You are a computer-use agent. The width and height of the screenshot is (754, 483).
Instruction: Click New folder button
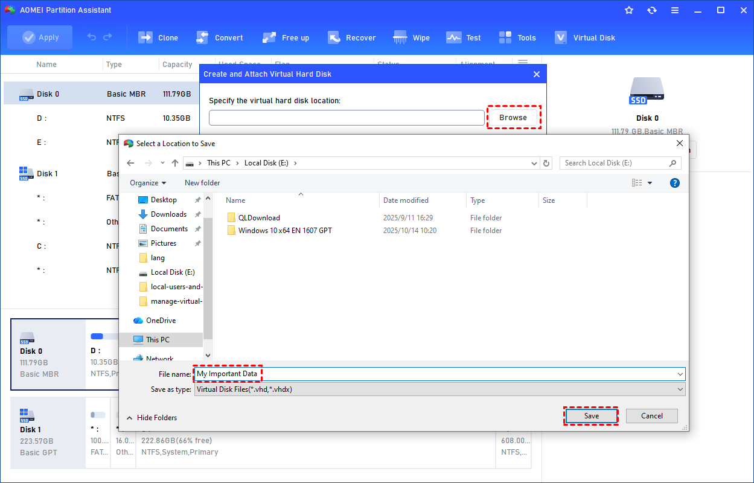(202, 183)
